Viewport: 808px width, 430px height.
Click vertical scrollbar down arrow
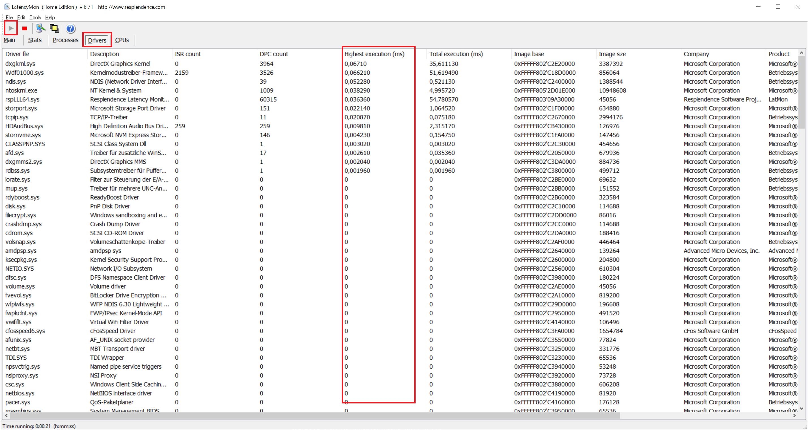802,408
